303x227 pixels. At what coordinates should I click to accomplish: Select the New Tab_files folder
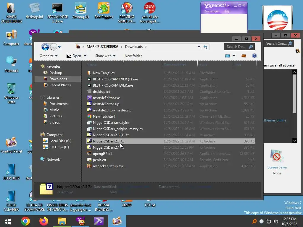[x=104, y=73]
